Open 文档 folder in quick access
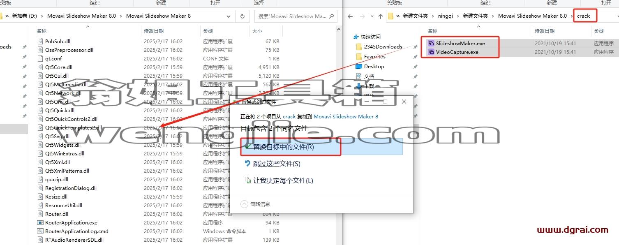This screenshot has width=619, height=245. pyautogui.click(x=369, y=76)
